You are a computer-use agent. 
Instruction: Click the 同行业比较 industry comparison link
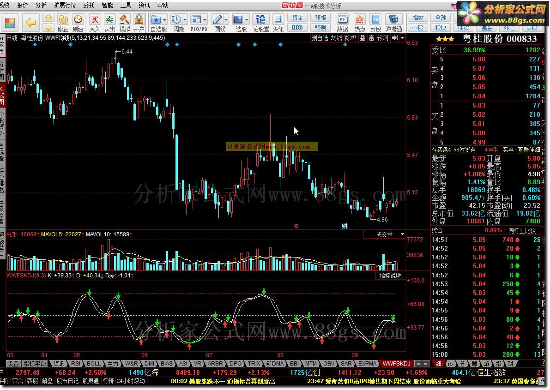522,231
